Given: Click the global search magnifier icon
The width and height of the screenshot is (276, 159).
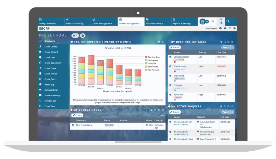Looking at the screenshot, I should click(x=228, y=21).
